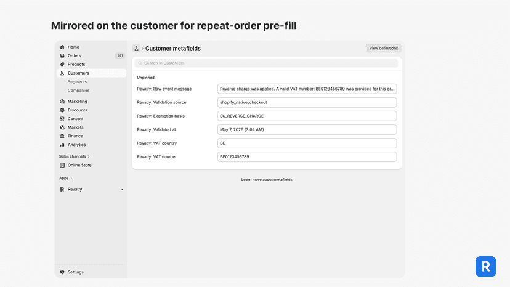Viewport: 510px width, 287px height.
Task: Open the Marketing section
Action: 78,102
